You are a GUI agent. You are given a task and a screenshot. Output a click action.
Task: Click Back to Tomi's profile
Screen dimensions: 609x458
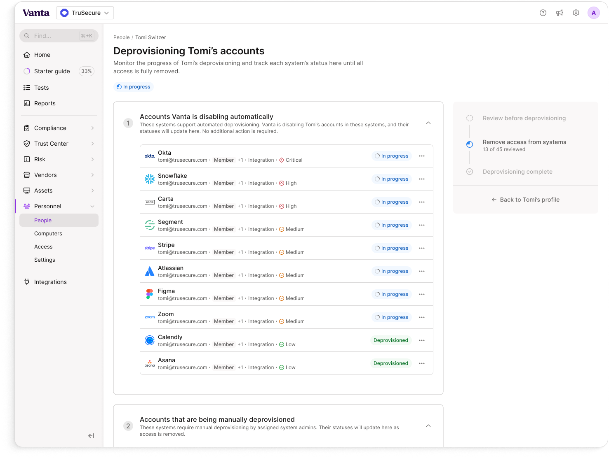(x=526, y=200)
